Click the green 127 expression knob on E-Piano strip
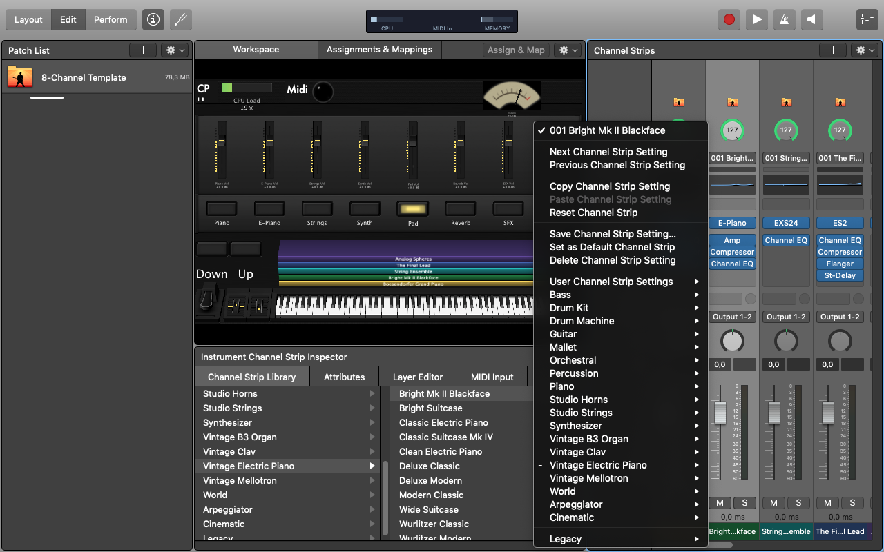This screenshot has width=884, height=552. click(732, 130)
